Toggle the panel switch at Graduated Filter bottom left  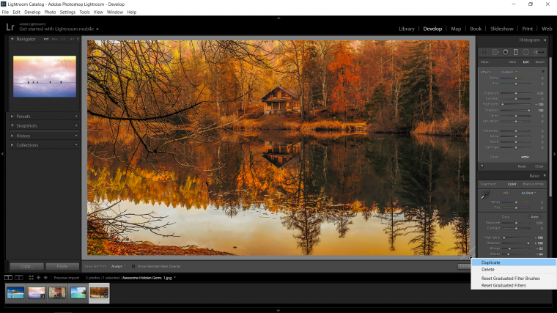[x=482, y=166]
